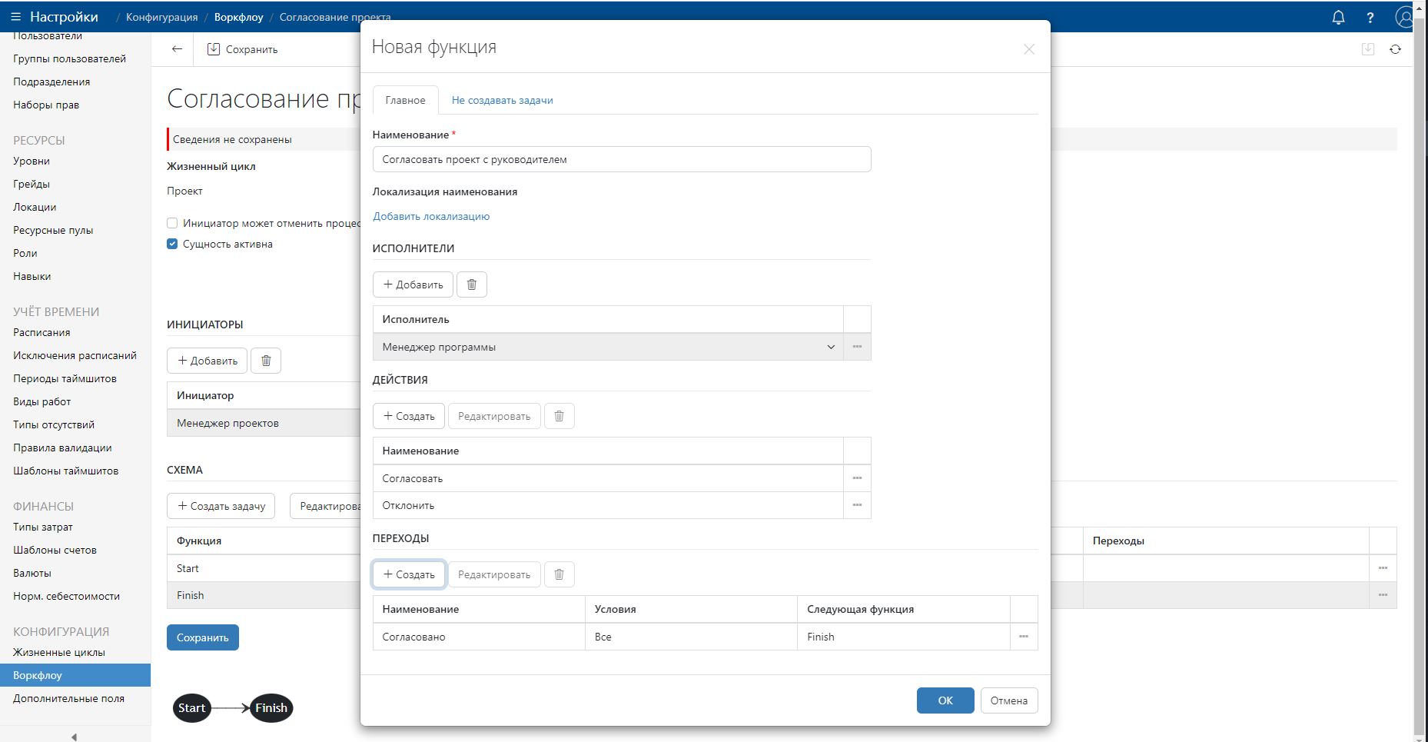The image size is (1428, 742).
Task: Click the Наименование input field
Action: click(622, 159)
